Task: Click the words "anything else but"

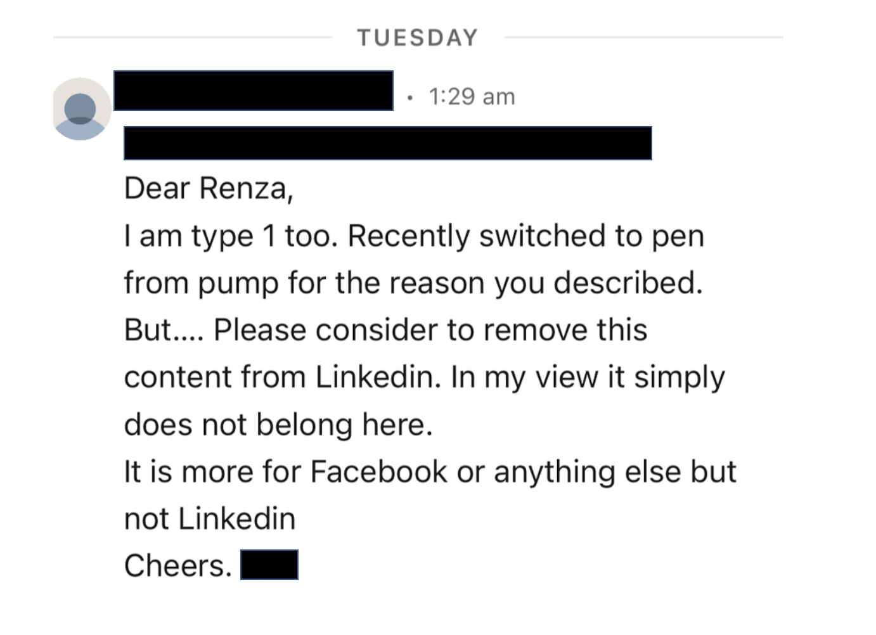Action: point(615,471)
